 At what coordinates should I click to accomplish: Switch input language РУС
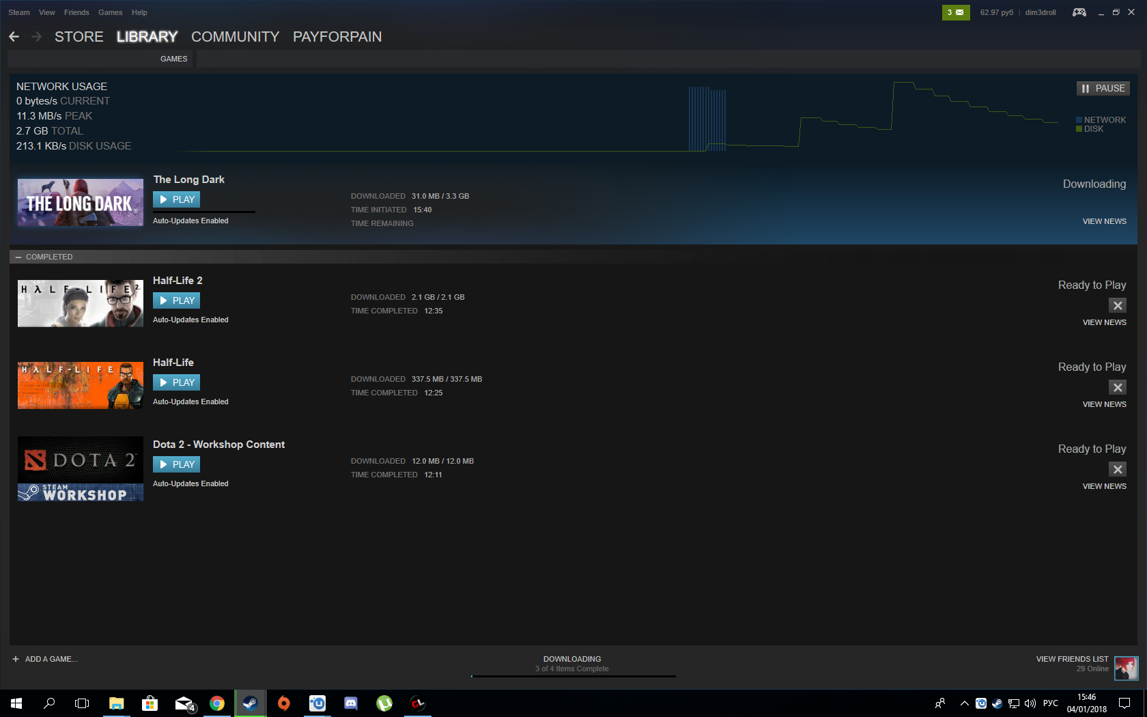pos(1051,703)
